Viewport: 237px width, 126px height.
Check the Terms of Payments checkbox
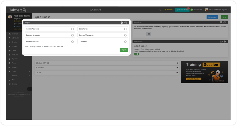pos(125,35)
